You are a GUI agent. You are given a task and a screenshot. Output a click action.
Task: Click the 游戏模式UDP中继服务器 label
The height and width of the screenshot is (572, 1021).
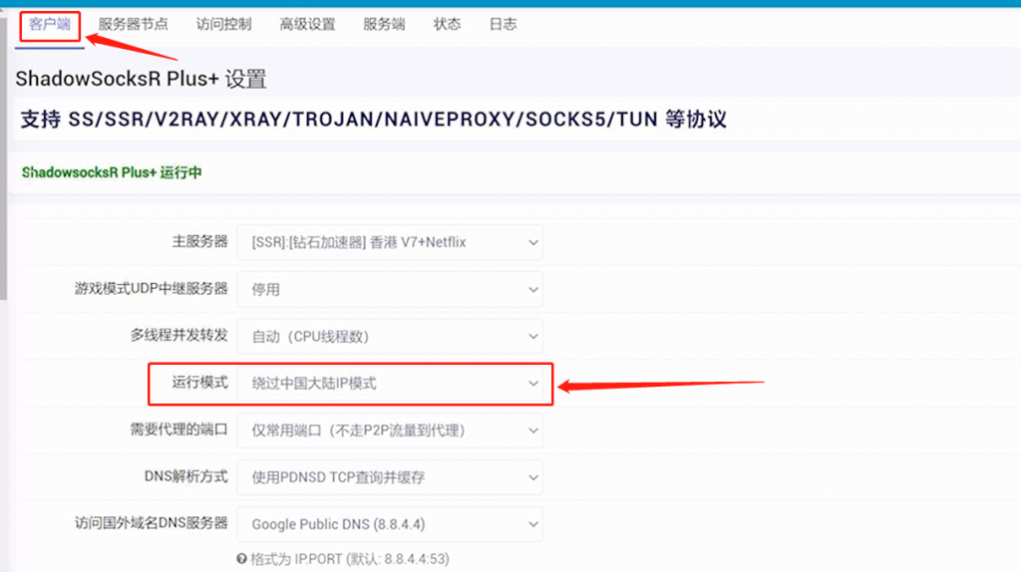point(152,288)
